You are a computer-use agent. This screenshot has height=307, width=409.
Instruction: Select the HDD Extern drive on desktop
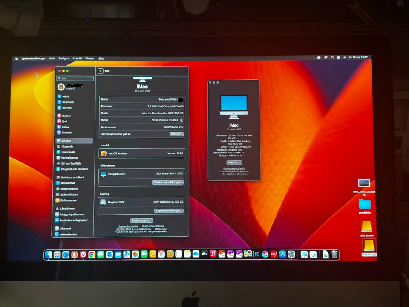pyautogui.click(x=366, y=229)
